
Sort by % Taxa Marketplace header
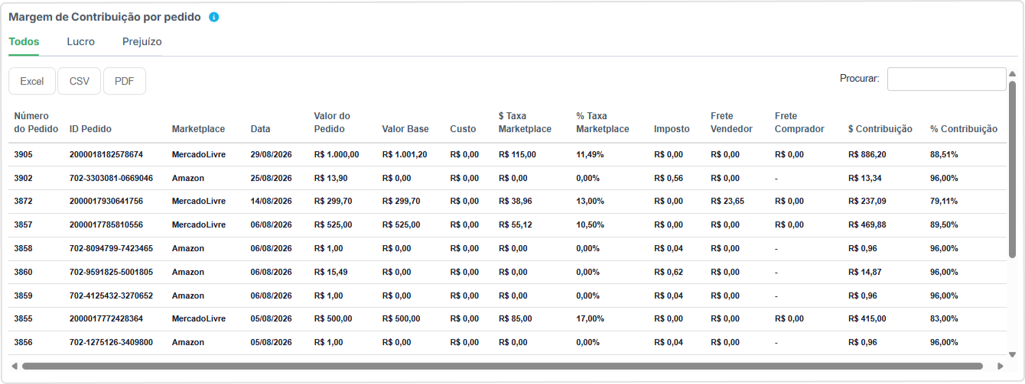click(603, 123)
